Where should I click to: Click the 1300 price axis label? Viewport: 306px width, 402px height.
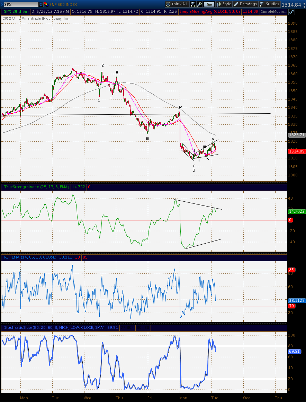[x=293, y=175]
